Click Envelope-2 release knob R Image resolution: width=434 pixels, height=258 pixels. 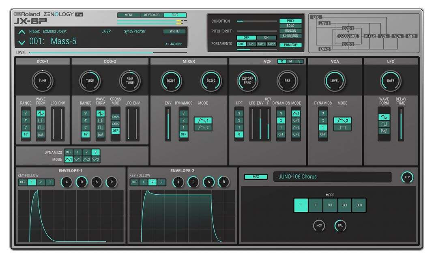[x=223, y=182]
